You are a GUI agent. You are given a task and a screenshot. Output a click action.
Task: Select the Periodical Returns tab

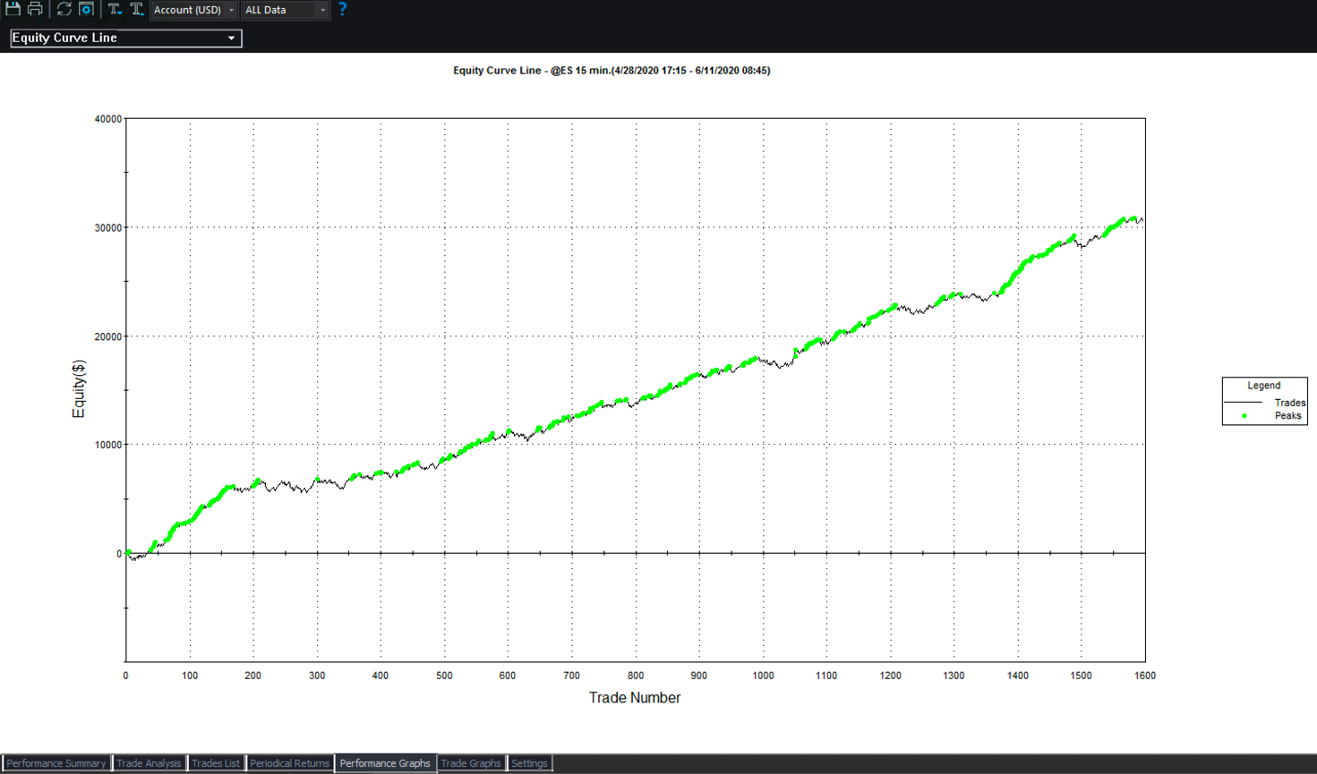pyautogui.click(x=289, y=763)
